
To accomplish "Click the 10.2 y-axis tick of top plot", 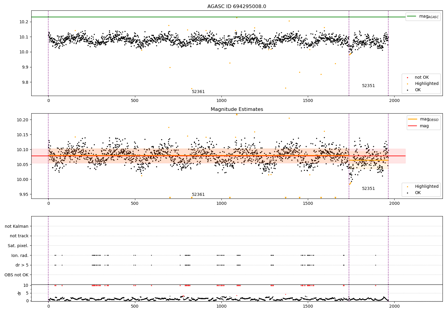I will (x=24, y=22).
